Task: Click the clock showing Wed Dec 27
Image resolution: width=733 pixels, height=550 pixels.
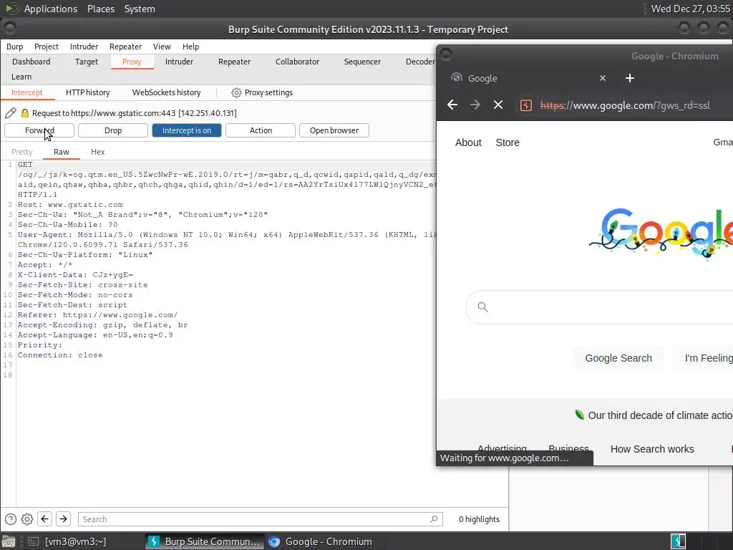Action: point(691,9)
